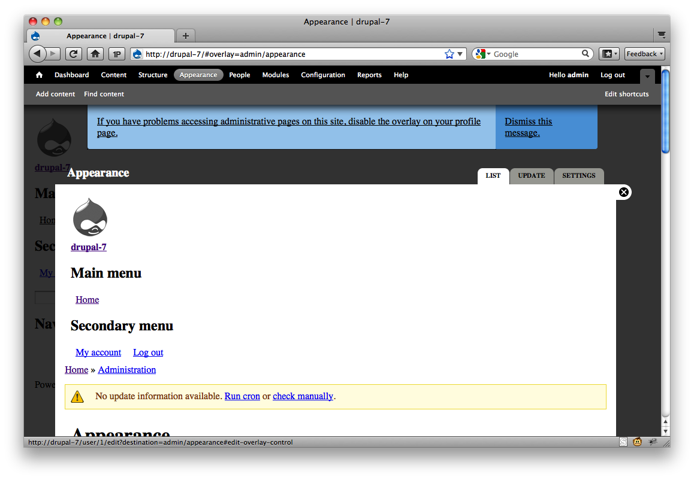Click the blue vertical scrollbar thumb

pyautogui.click(x=665, y=111)
